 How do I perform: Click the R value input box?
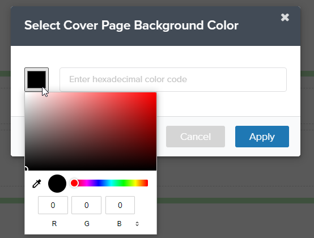53,205
